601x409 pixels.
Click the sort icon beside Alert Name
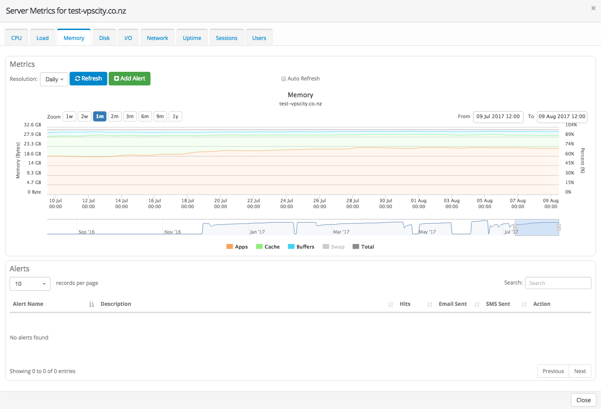(x=91, y=304)
